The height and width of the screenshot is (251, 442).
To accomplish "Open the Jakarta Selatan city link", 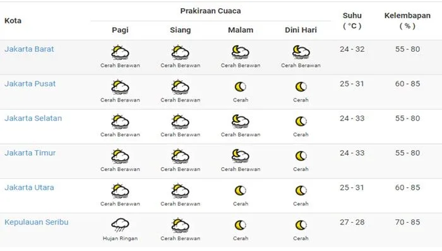I will [33, 118].
